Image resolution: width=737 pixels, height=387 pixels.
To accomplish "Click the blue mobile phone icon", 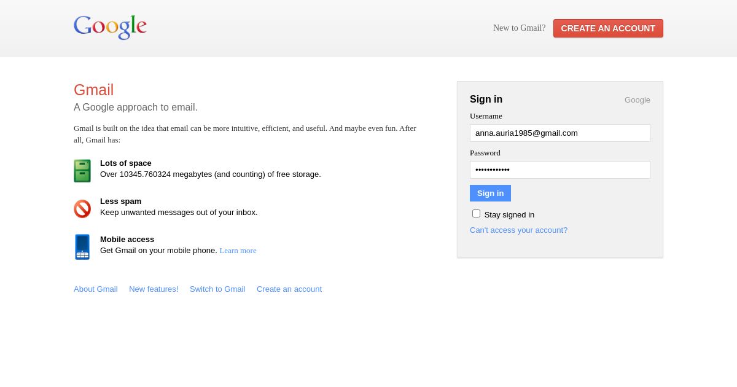I will coord(82,247).
